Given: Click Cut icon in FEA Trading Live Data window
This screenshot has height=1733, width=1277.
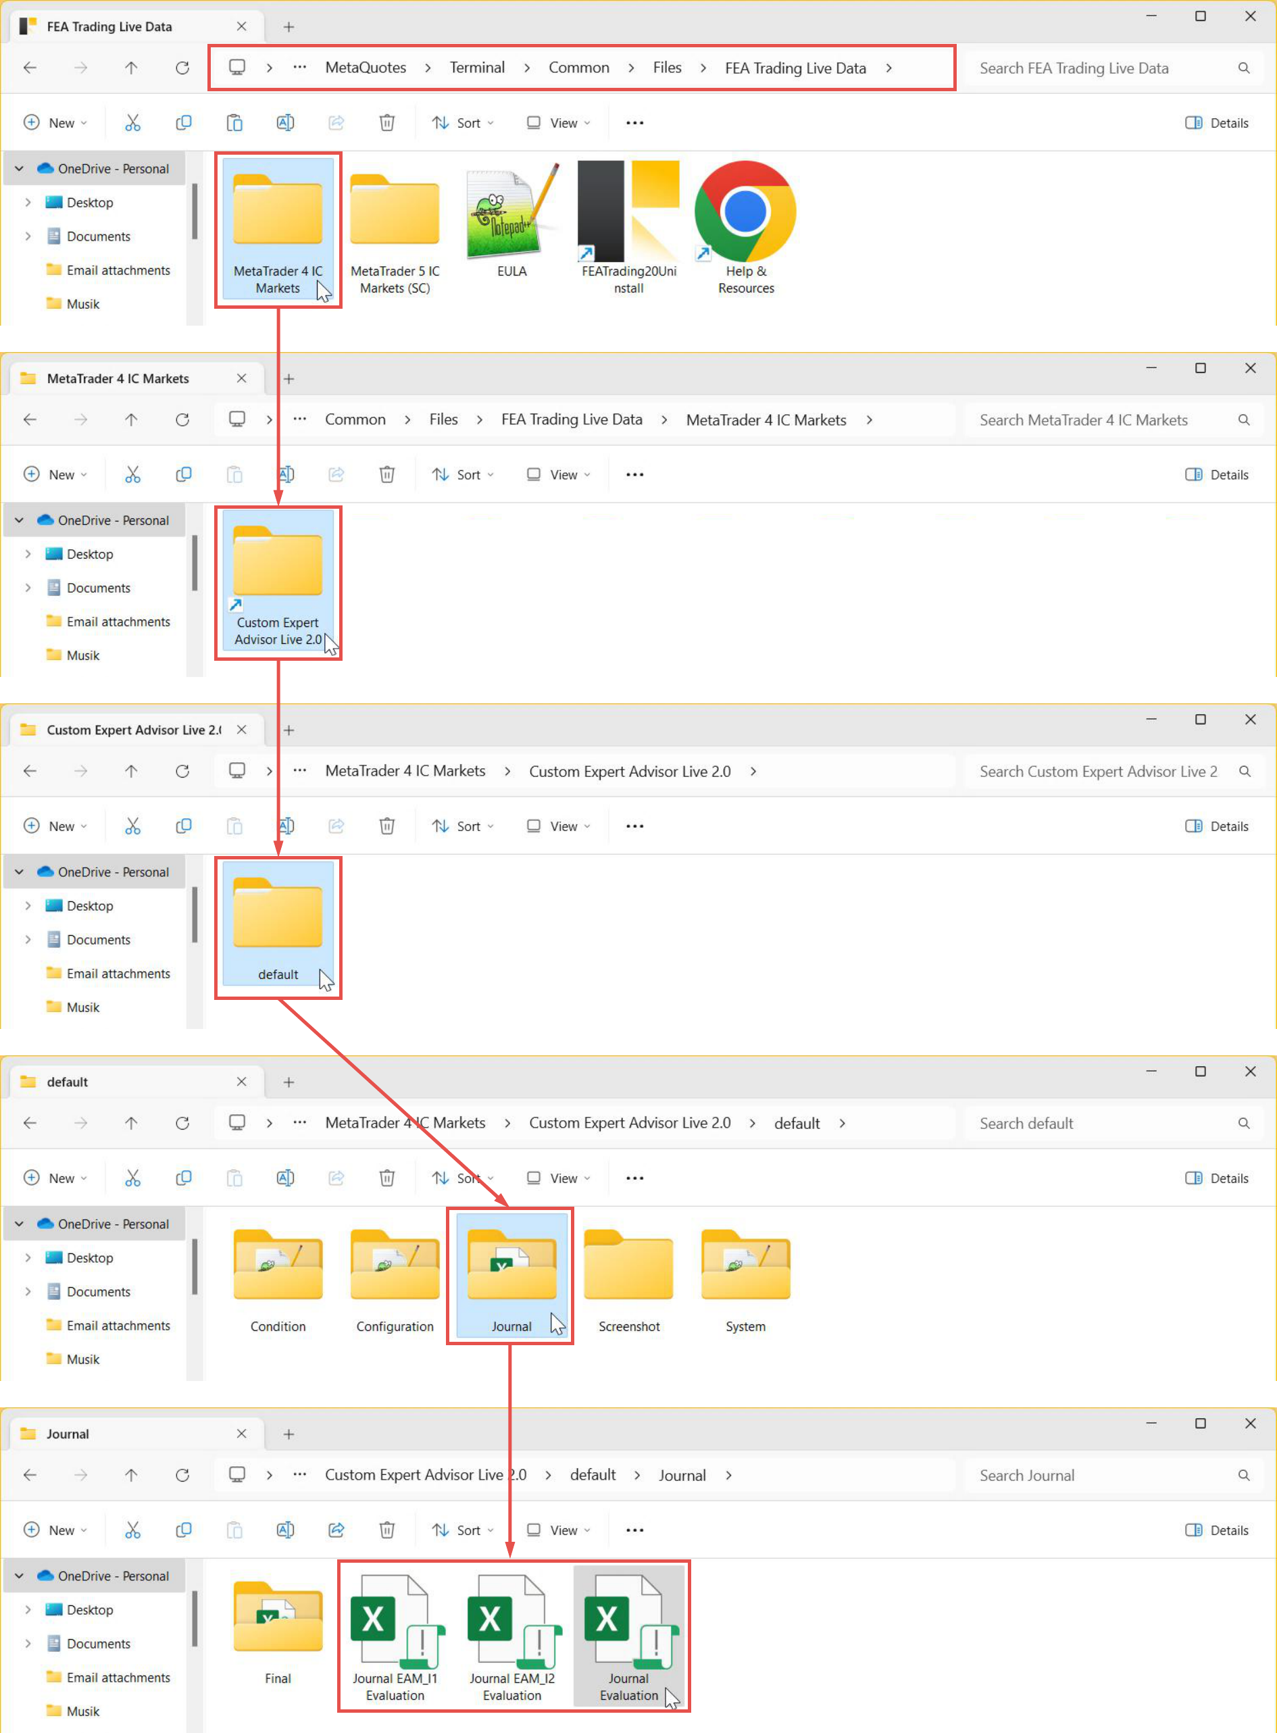Looking at the screenshot, I should click(133, 123).
